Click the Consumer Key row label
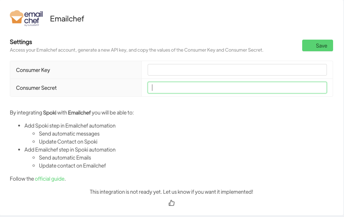 (x=33, y=70)
